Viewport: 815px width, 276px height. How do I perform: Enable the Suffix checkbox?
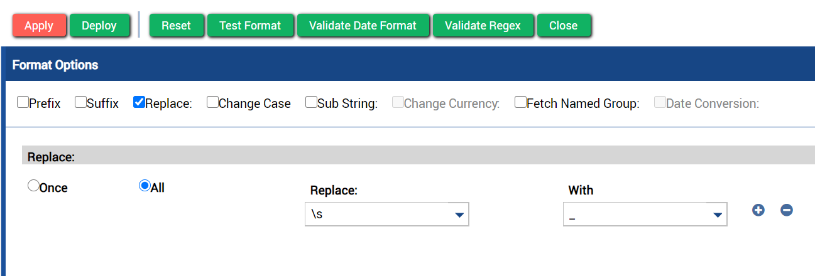click(x=80, y=102)
